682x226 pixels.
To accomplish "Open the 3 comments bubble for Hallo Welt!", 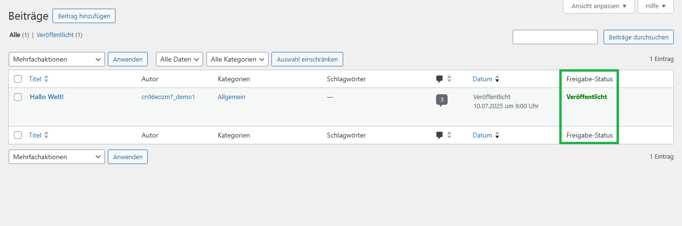I will pos(441,100).
